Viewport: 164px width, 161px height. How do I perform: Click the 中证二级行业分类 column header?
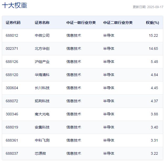118,23
